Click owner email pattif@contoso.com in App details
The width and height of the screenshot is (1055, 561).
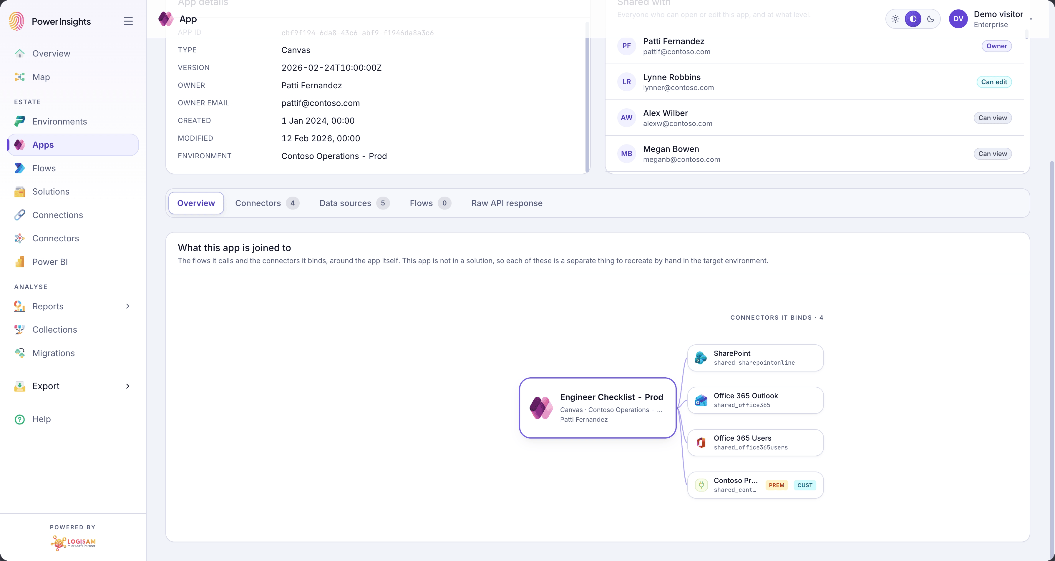[320, 103]
